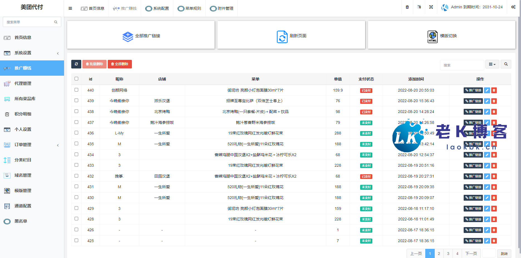Expand the 系统设置 sidebar menu
521x258 pixels.
tap(32, 53)
